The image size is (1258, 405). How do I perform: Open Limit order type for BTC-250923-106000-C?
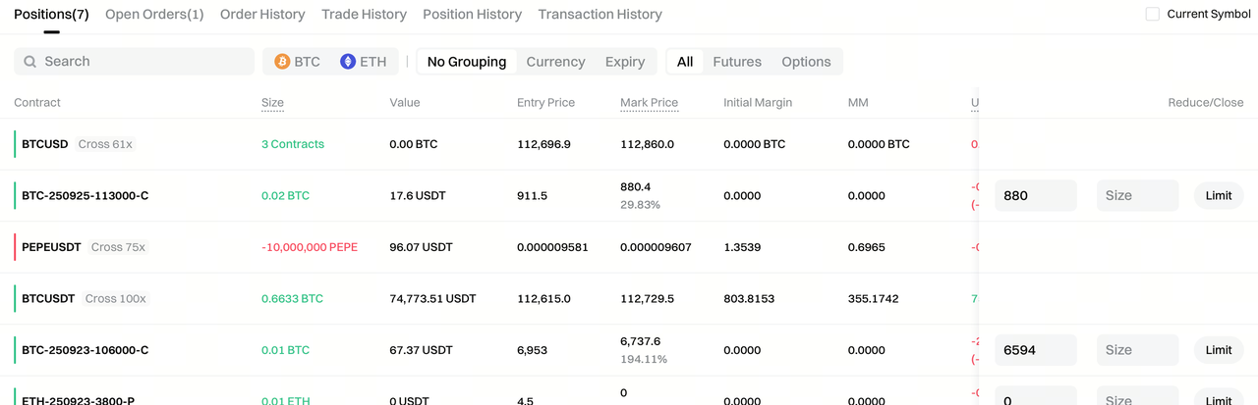click(1218, 350)
